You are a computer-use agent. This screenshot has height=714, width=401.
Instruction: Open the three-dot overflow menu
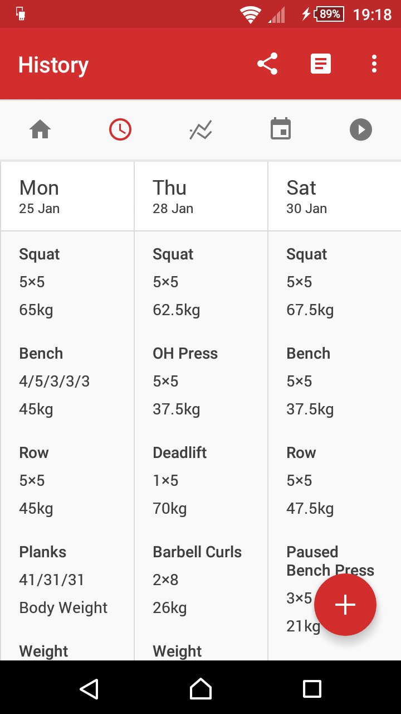(374, 64)
